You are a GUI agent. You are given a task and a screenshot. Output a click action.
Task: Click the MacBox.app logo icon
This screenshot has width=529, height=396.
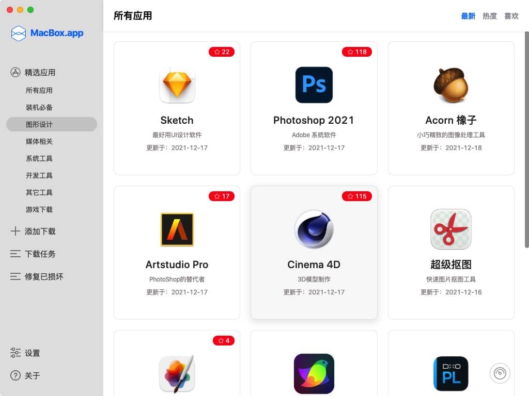click(x=18, y=34)
